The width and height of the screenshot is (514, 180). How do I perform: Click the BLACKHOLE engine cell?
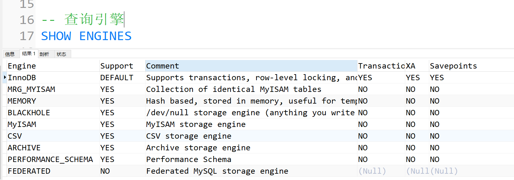pos(53,112)
